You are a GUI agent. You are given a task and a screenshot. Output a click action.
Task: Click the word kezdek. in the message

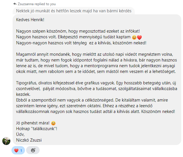pos(23,94)
